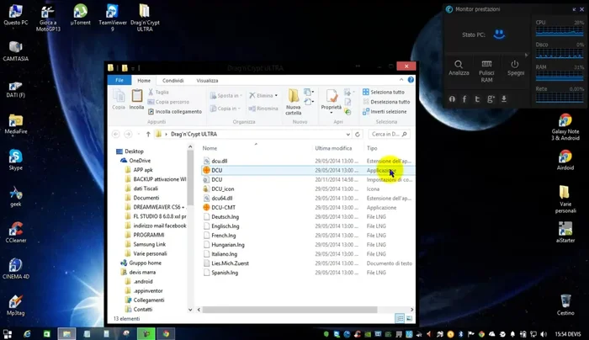Click the horizontal scrollbar in file list
This screenshot has width=589, height=340.
pyautogui.click(x=289, y=310)
